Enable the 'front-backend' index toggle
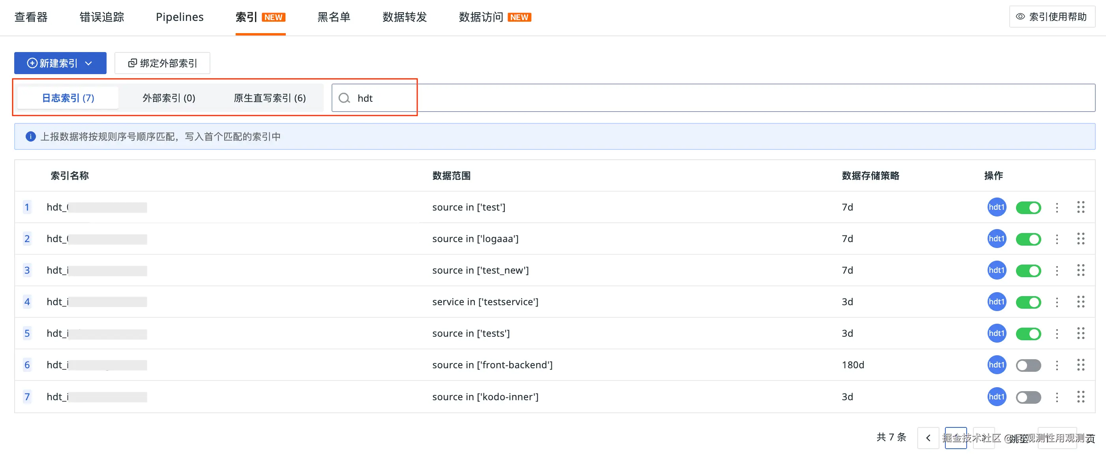1106x455 pixels. [1028, 365]
